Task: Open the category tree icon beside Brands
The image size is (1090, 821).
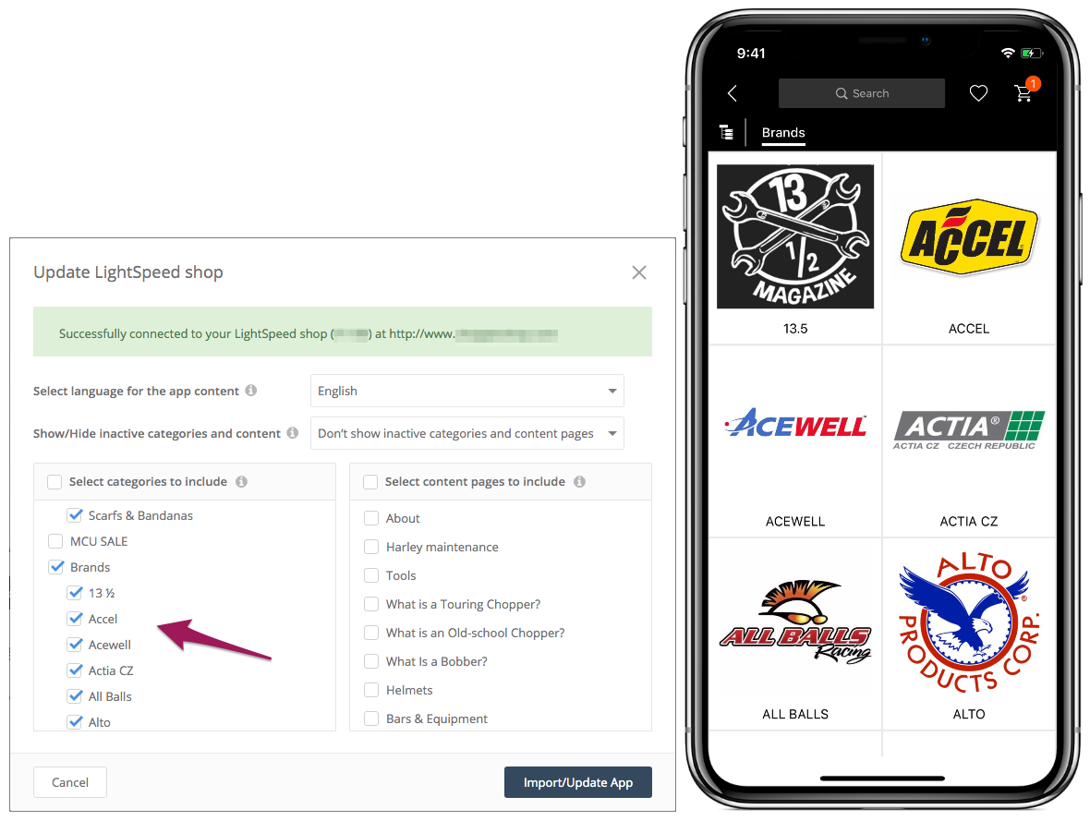Action: (726, 132)
